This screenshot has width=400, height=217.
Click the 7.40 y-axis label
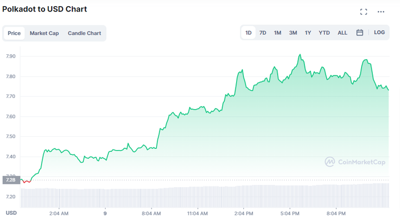[11, 157]
